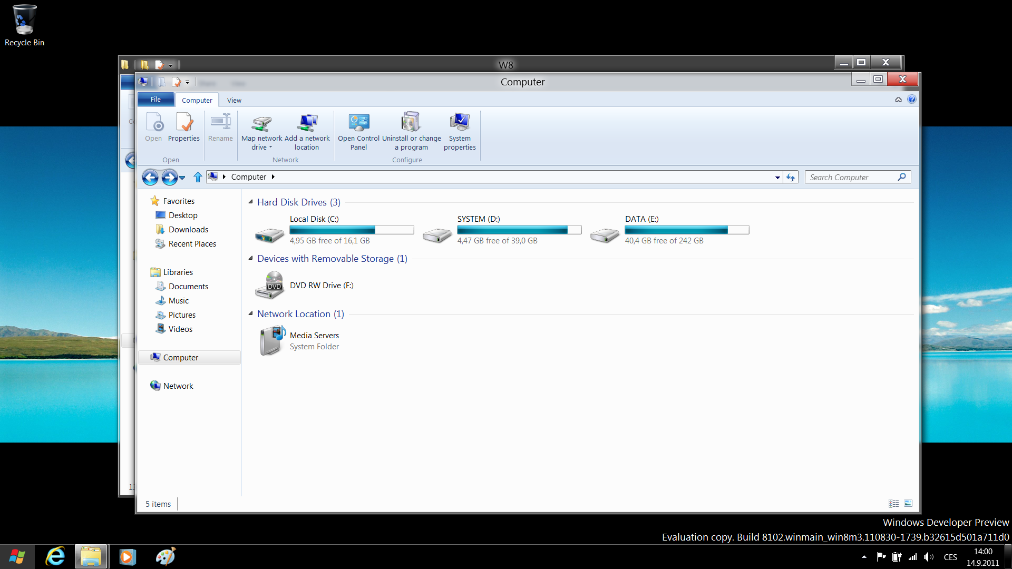1012x569 pixels.
Task: Click Local Disk (C:) capacity bar
Action: coord(352,230)
